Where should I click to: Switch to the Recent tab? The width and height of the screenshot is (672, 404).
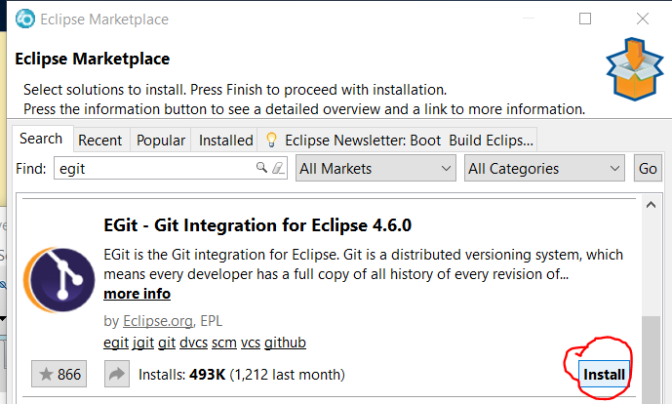click(99, 141)
